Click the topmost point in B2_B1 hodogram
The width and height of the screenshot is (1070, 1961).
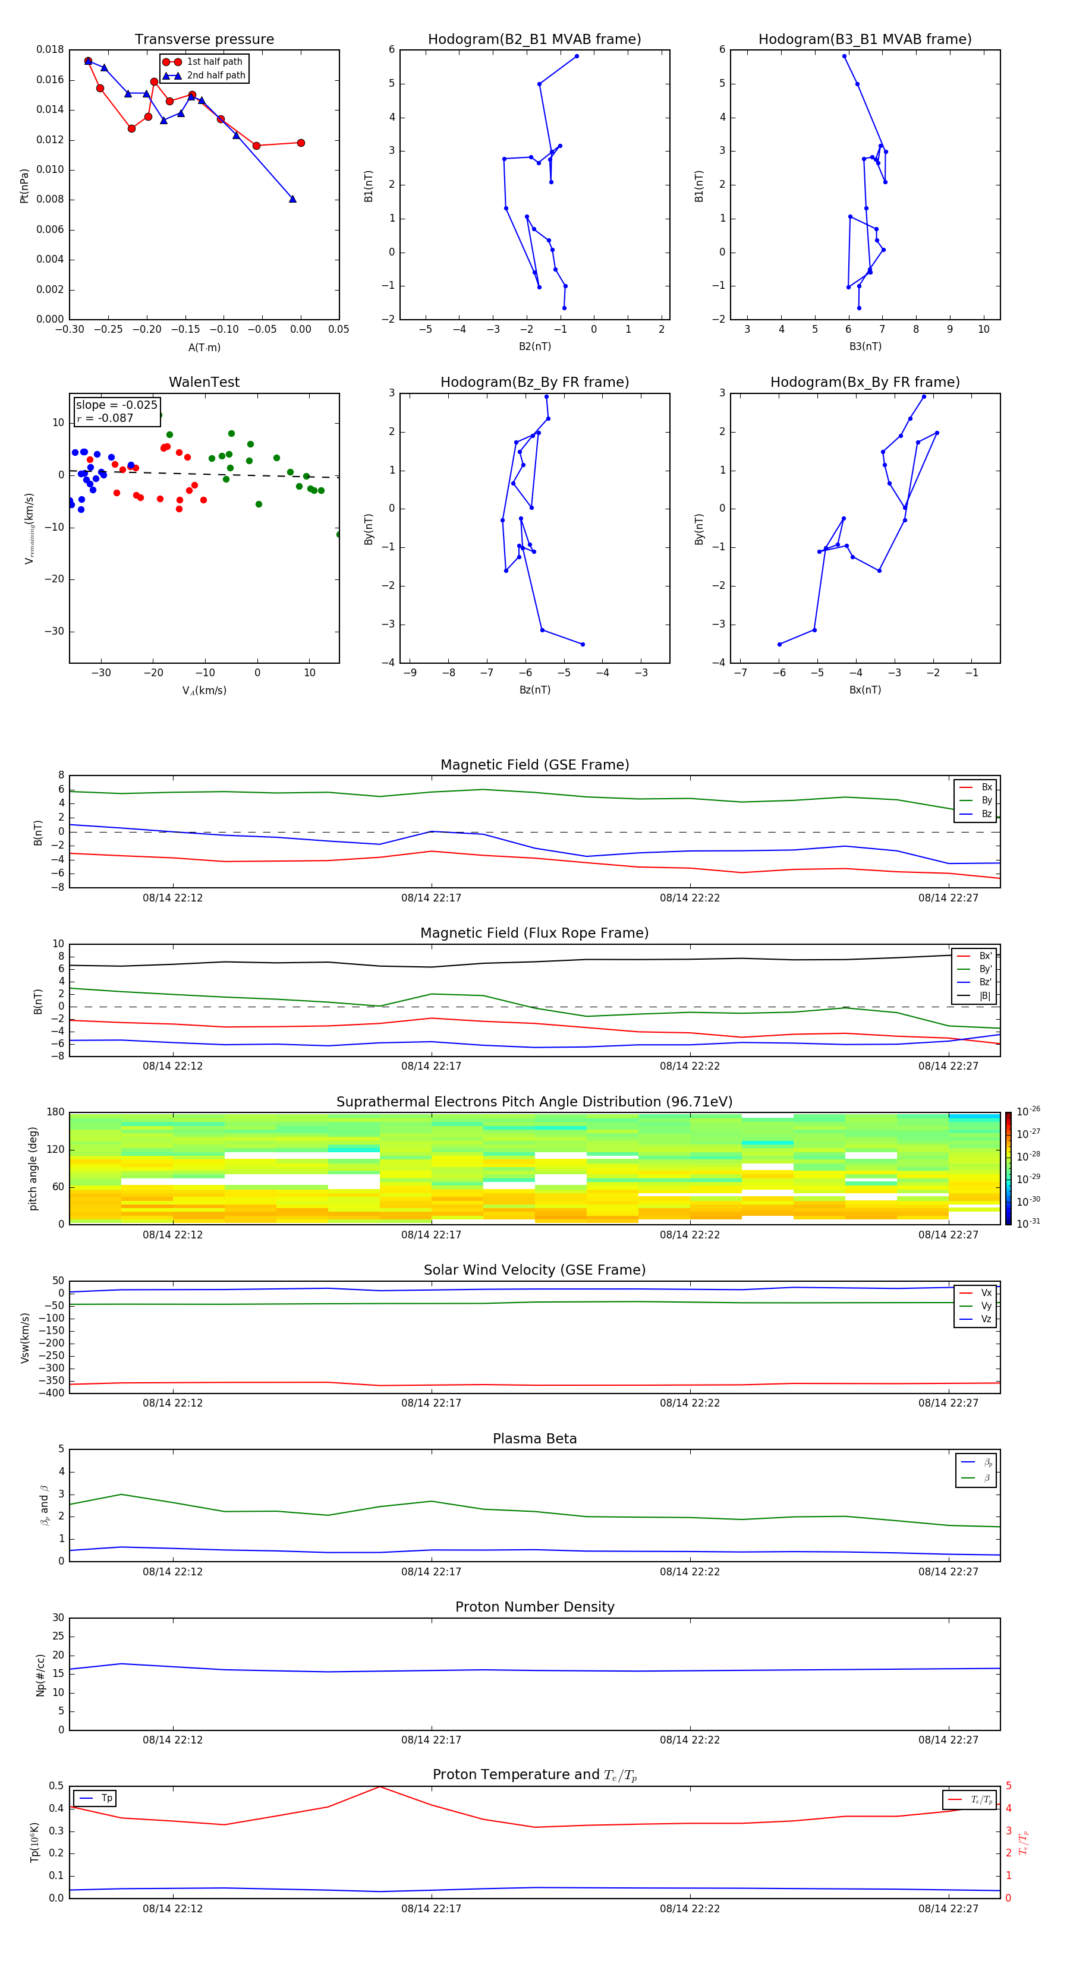tap(577, 56)
